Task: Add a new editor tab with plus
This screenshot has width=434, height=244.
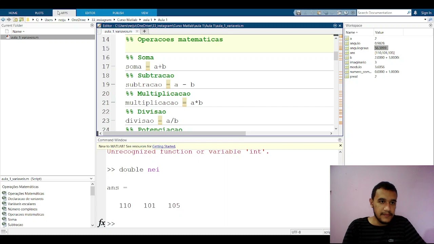Action: click(144, 32)
